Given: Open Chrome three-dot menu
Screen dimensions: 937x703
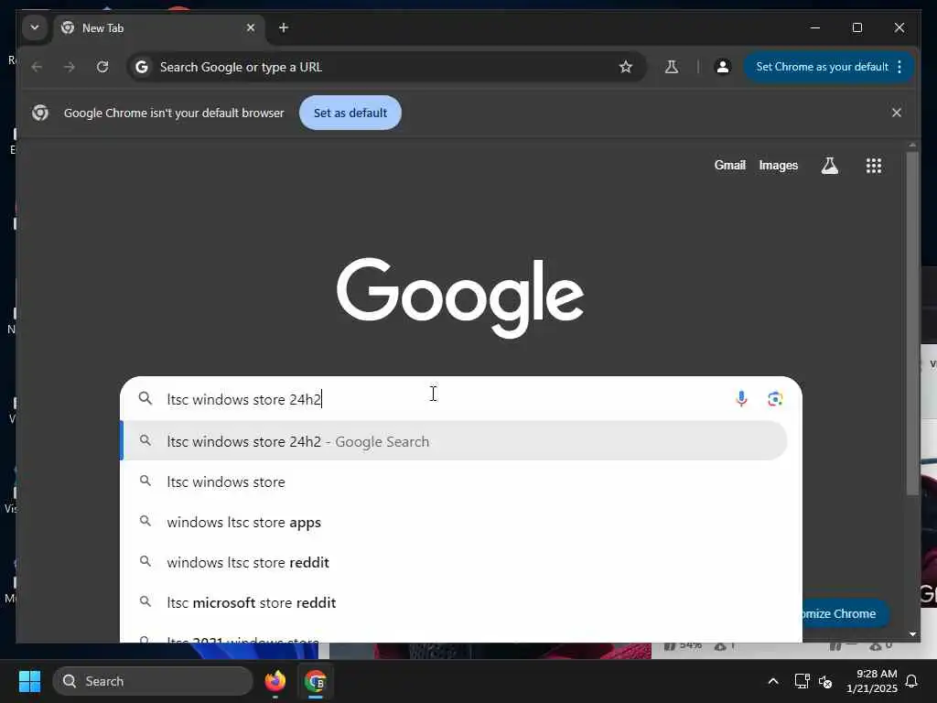Looking at the screenshot, I should [x=900, y=67].
